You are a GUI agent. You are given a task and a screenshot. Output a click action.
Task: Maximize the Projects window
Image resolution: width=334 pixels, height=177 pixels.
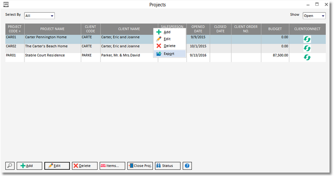pos(317,4)
